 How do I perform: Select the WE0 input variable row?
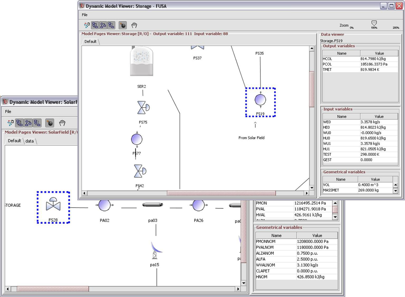click(360, 122)
